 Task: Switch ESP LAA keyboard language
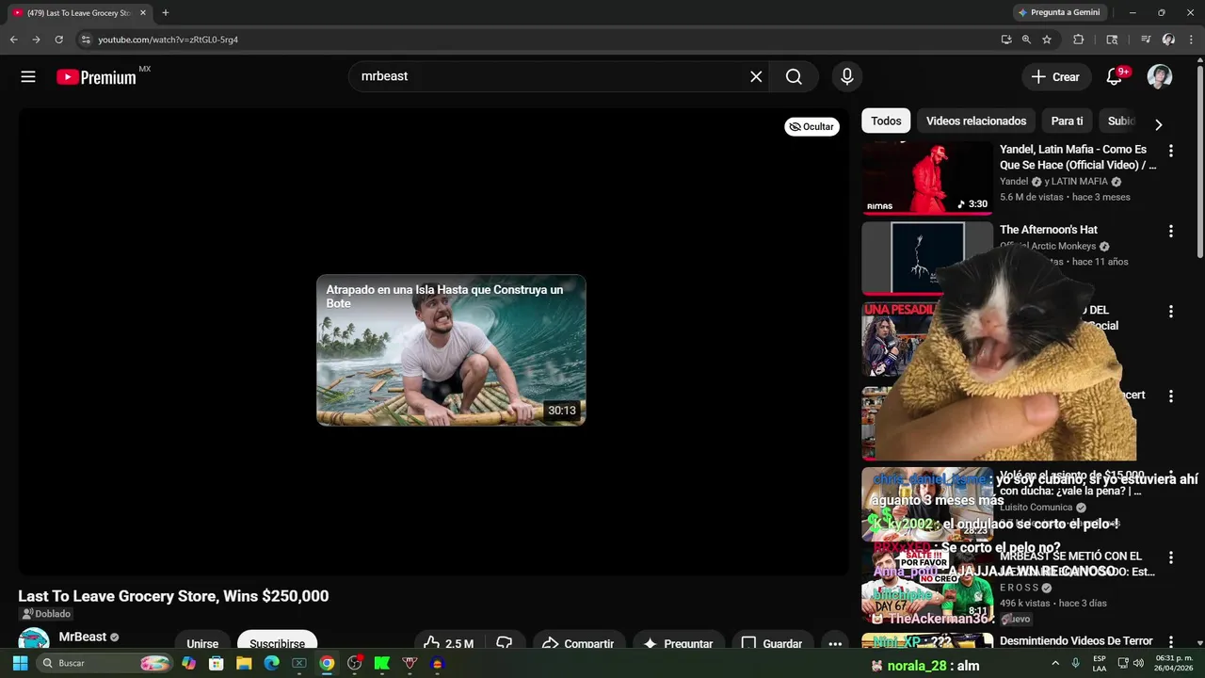point(1100,663)
